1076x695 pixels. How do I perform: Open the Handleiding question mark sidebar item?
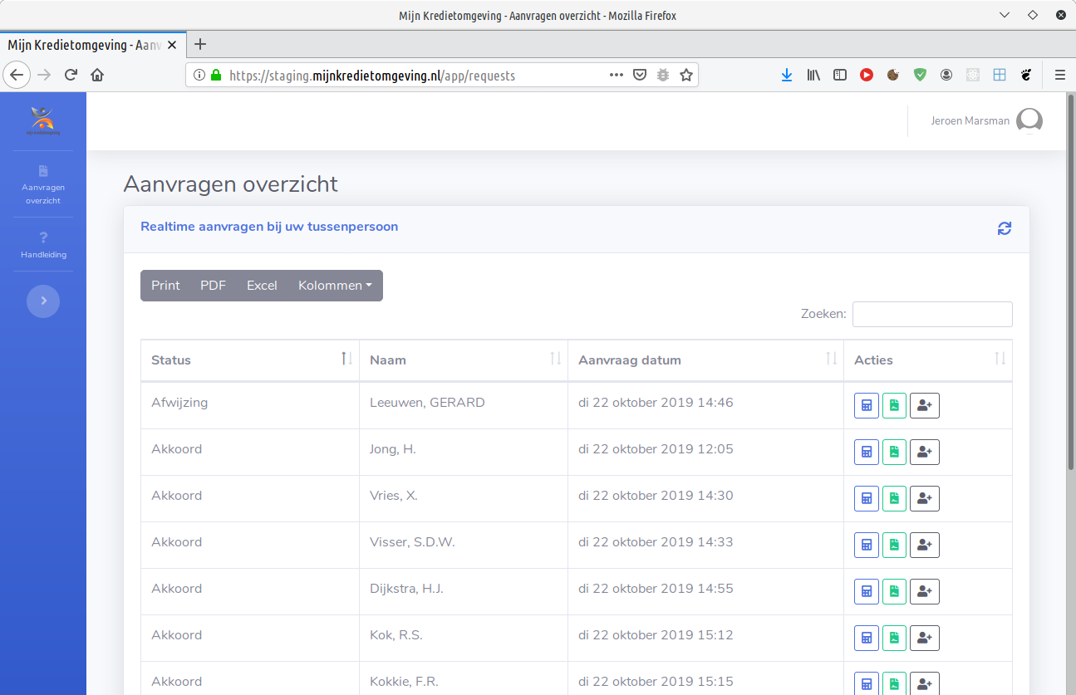pos(43,245)
